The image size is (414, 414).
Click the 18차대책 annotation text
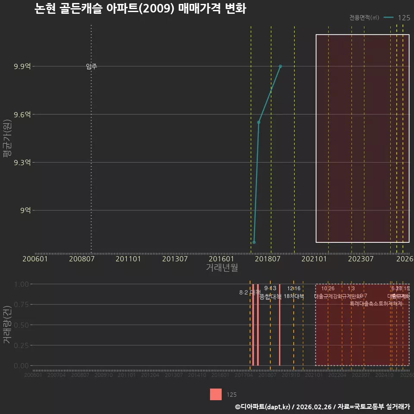(294, 296)
